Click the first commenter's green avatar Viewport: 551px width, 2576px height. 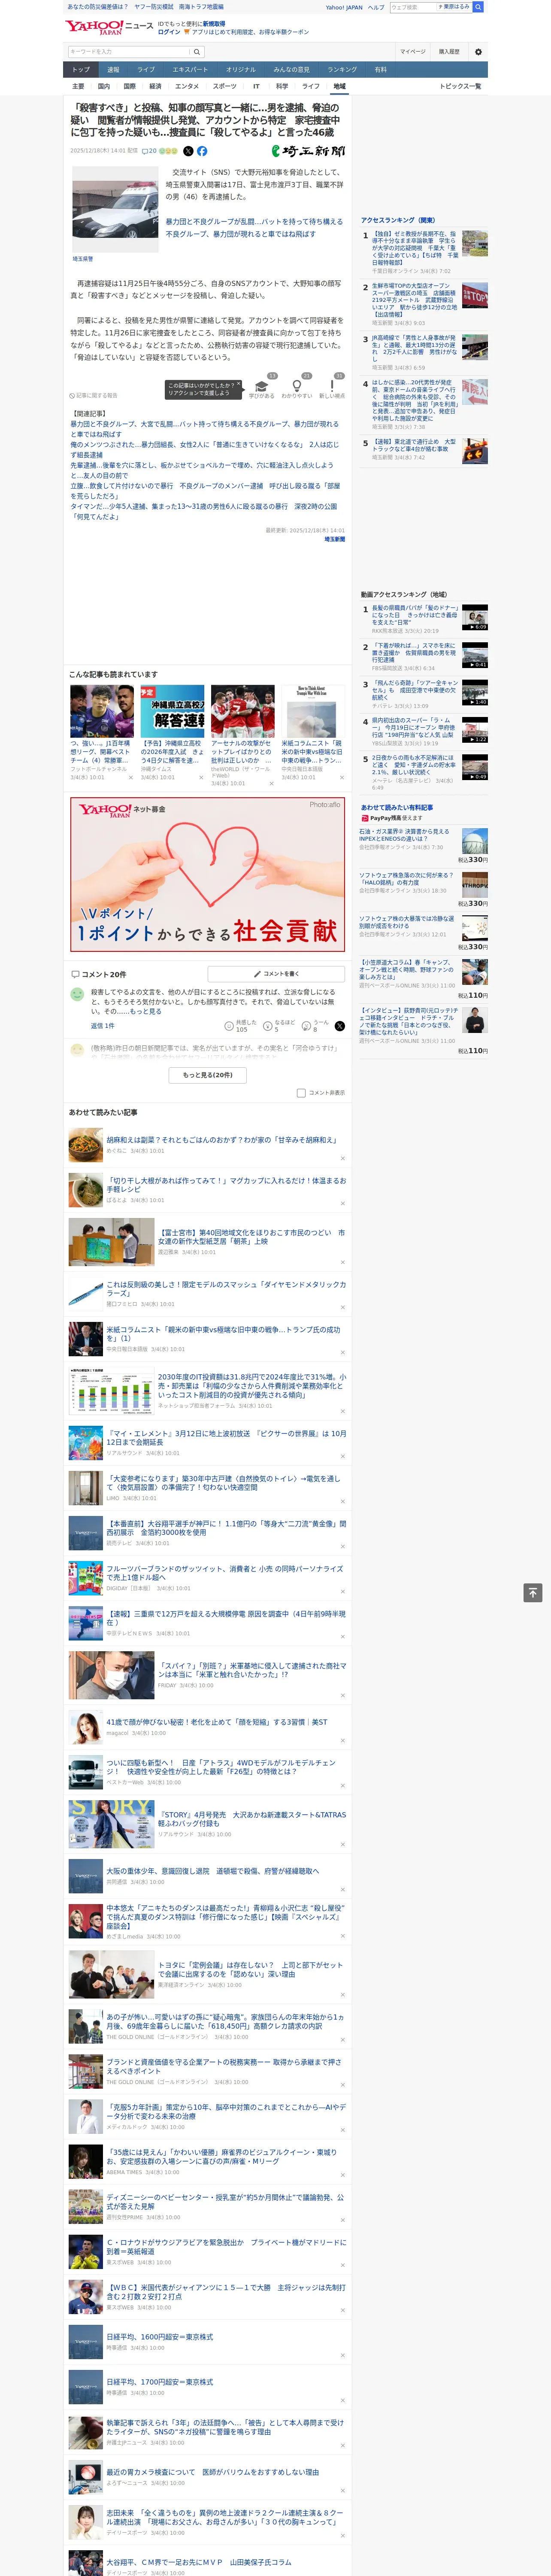click(x=77, y=994)
